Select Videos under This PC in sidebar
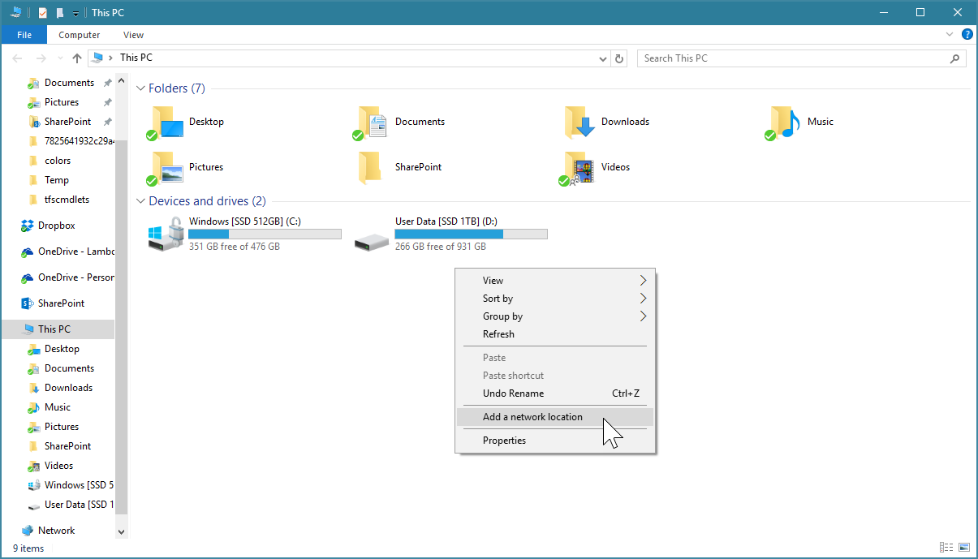This screenshot has height=559, width=978. [x=58, y=466]
